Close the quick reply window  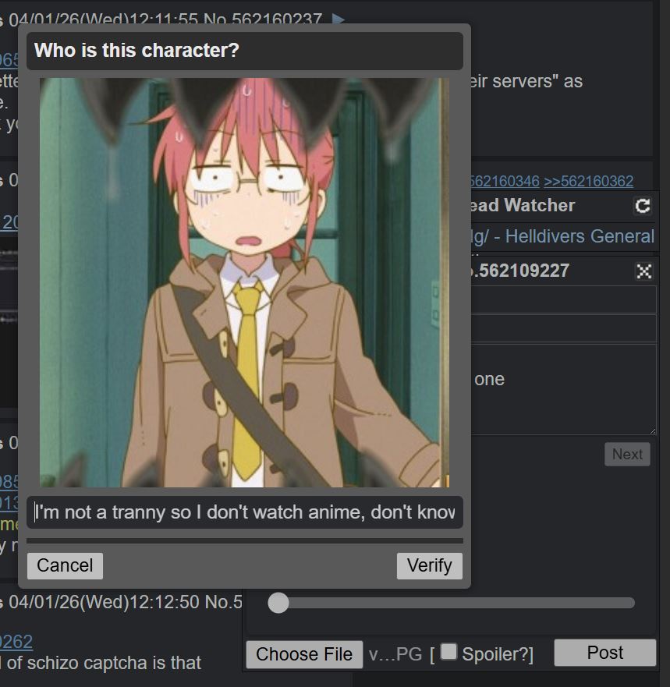point(643,271)
